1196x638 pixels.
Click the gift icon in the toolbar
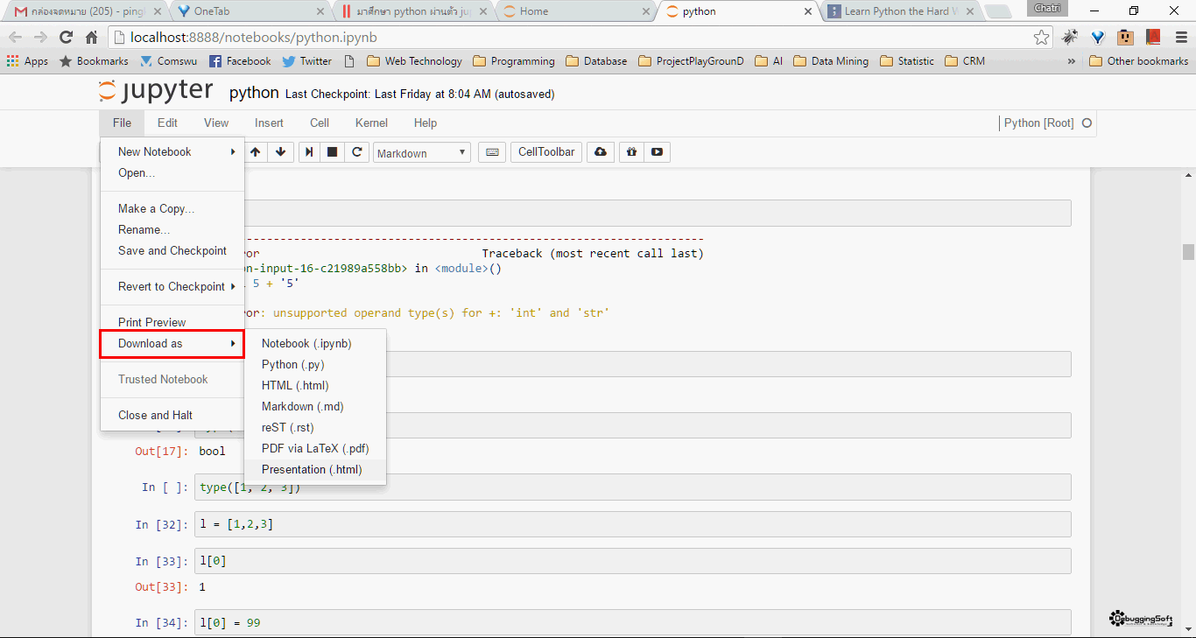[x=630, y=152]
